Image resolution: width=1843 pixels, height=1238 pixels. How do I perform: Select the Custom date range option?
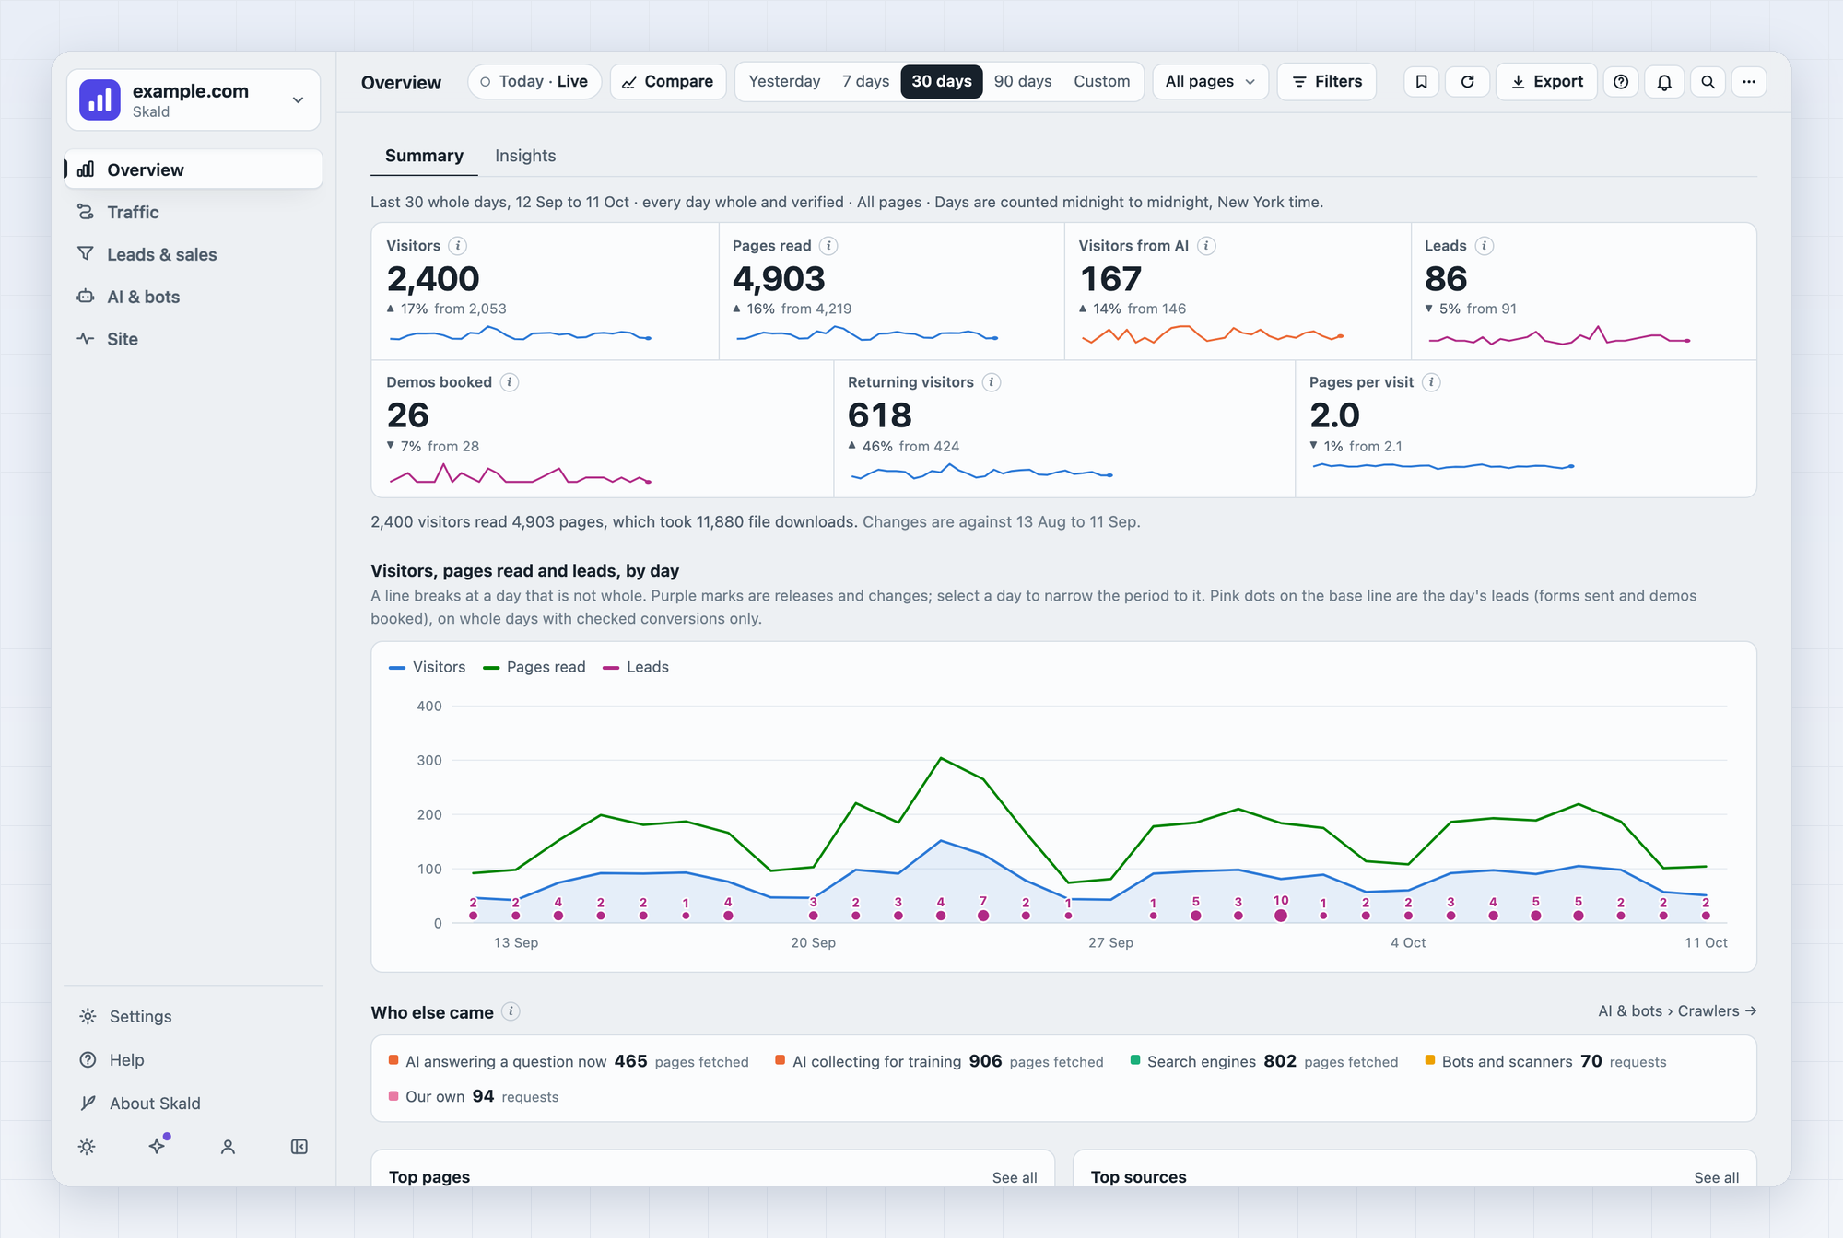pos(1101,82)
